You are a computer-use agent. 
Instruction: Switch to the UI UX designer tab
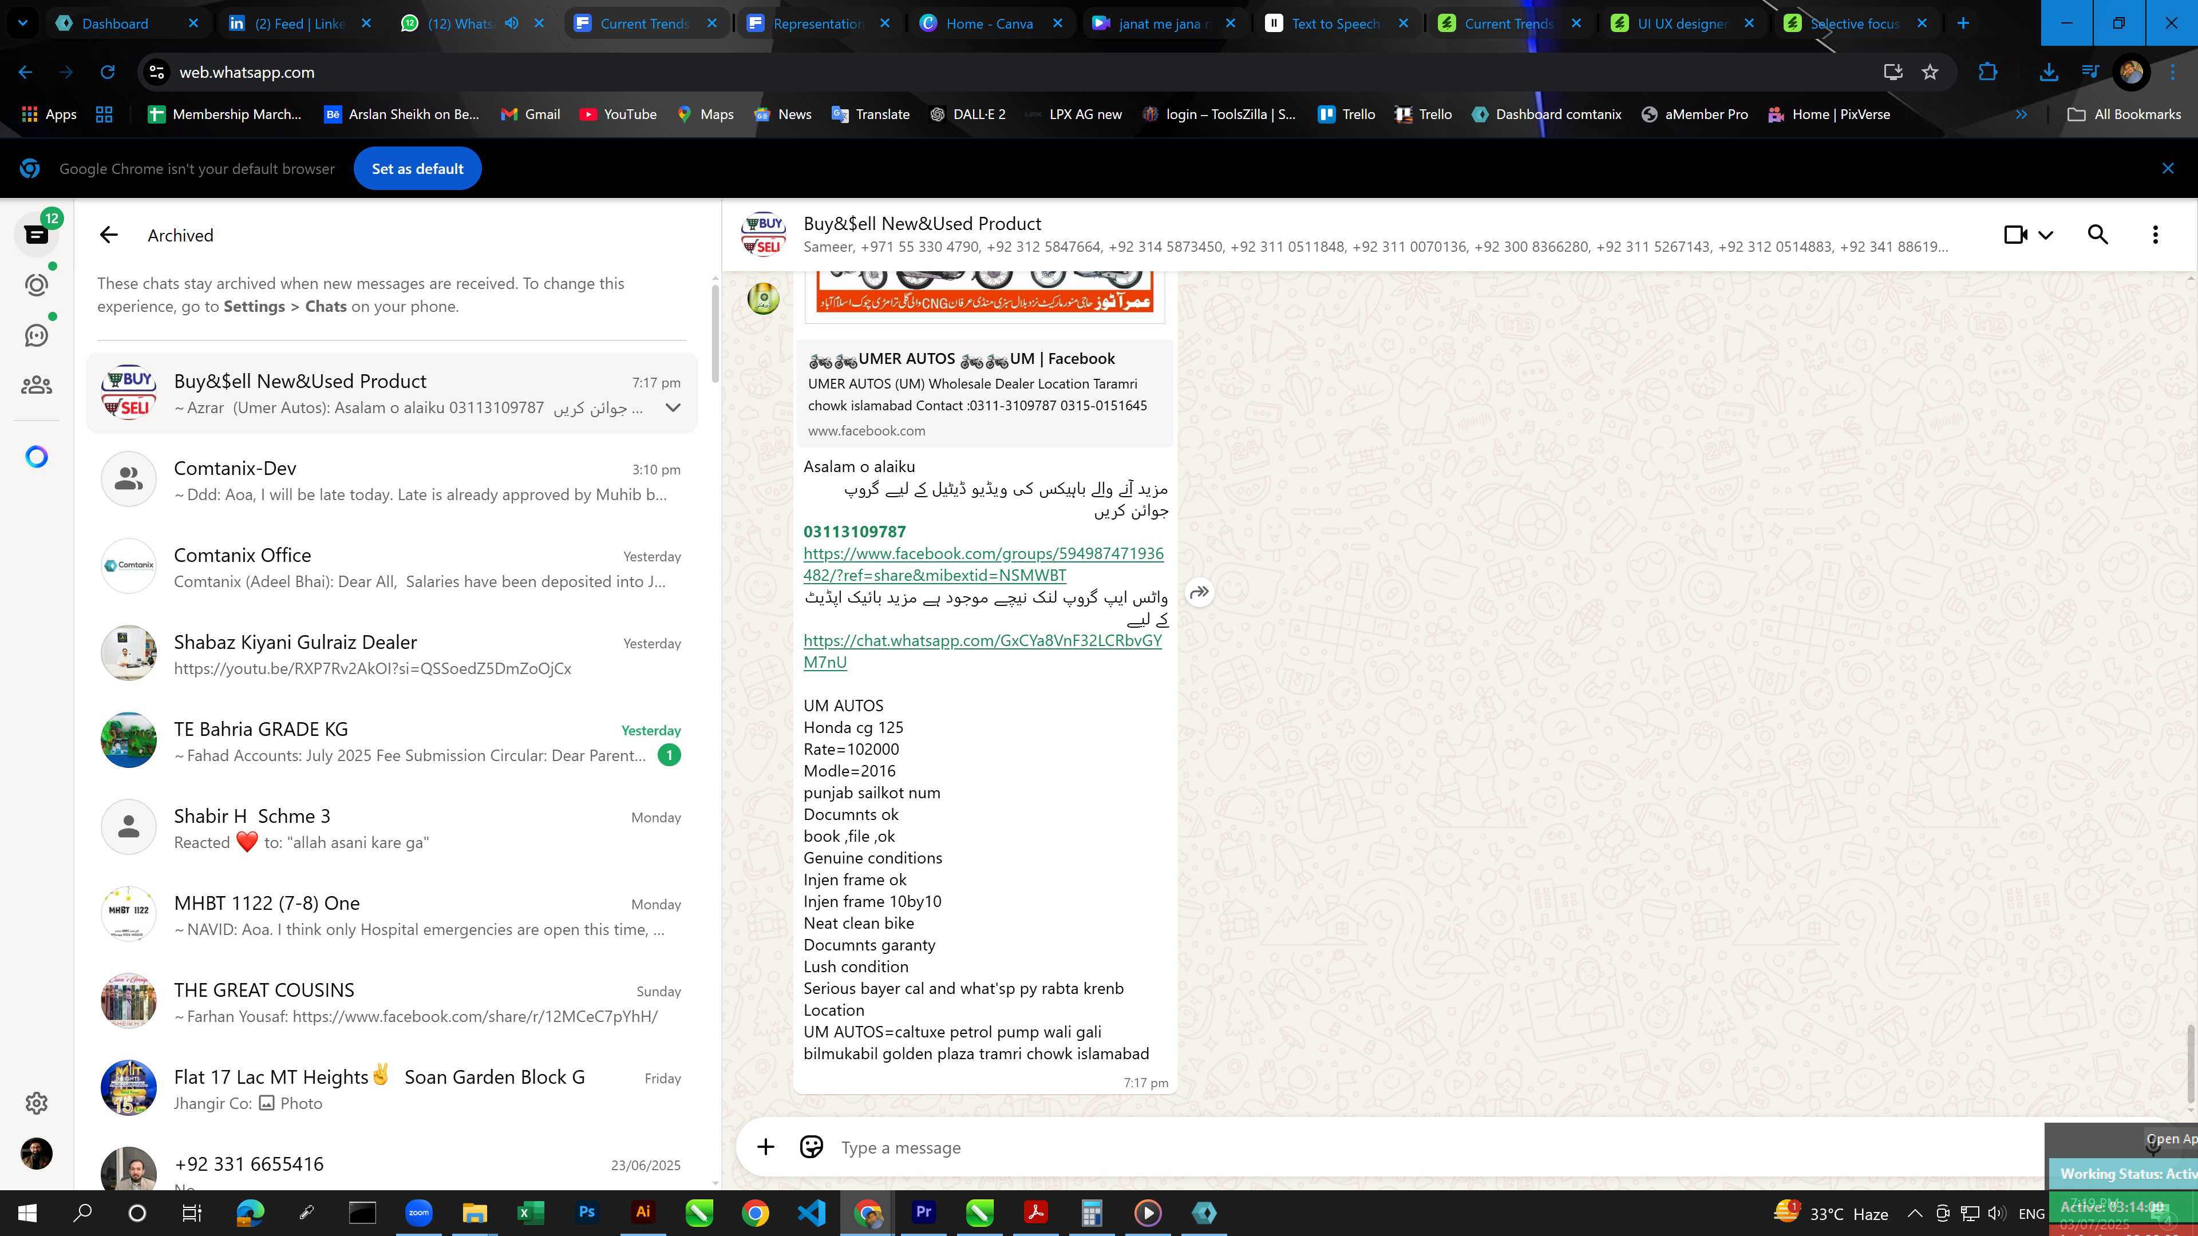point(1682,24)
